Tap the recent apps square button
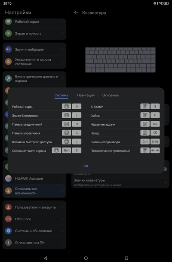Screen dimensions: 172x262 [x=126, y=258]
